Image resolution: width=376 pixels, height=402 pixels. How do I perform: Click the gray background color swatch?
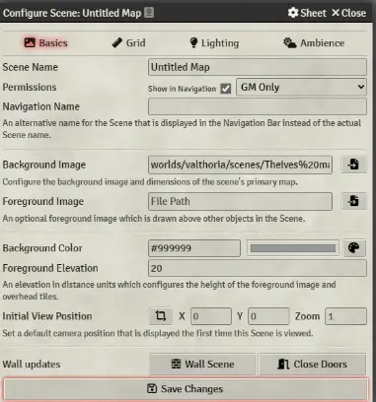click(293, 248)
